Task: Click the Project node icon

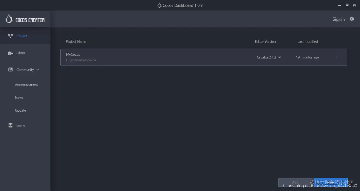Action: tap(10, 36)
